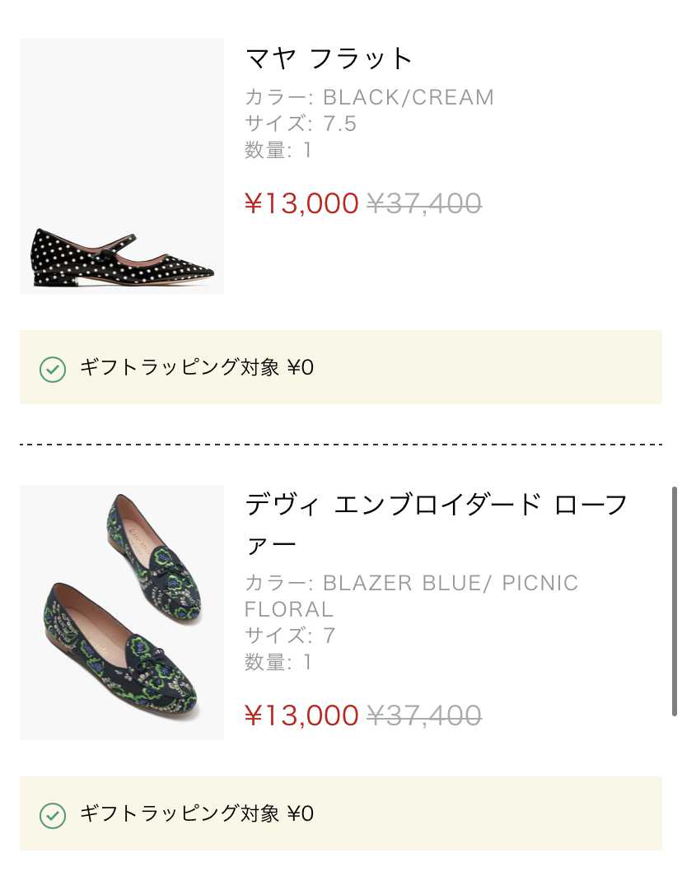Viewport: 682px width, 876px height.
Task: Click the BLACK/CREAM color label
Action: point(369,97)
